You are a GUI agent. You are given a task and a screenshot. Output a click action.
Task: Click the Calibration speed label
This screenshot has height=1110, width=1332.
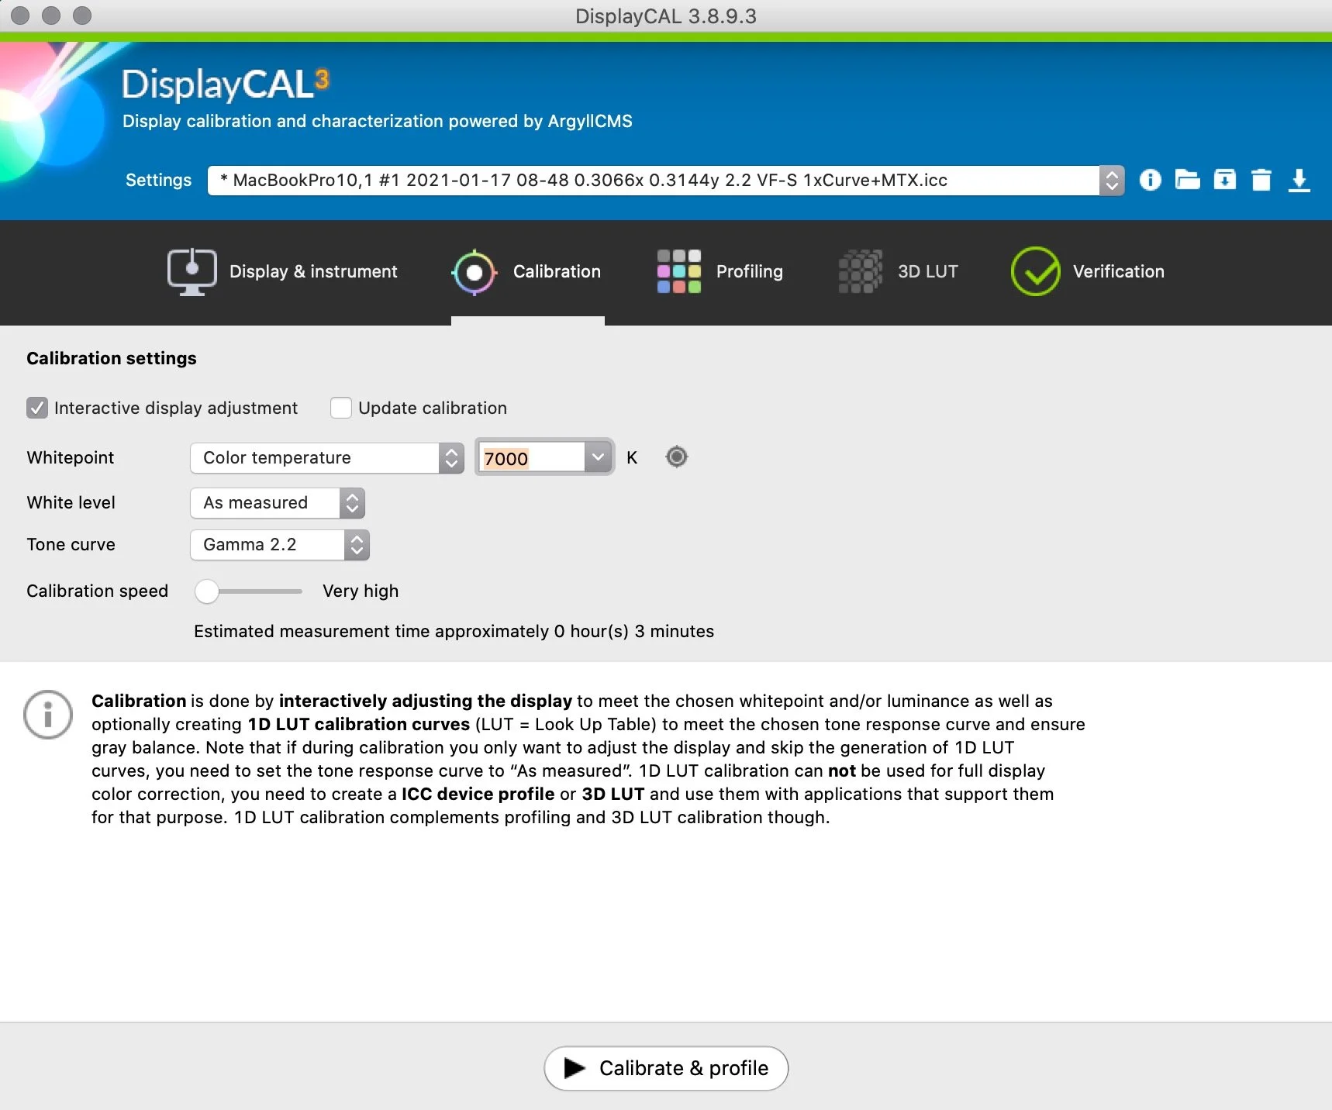(98, 591)
